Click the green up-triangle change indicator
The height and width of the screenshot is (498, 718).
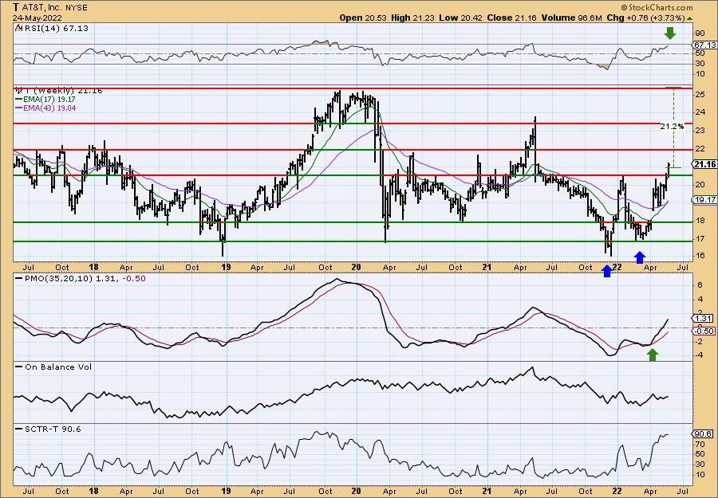[689, 18]
